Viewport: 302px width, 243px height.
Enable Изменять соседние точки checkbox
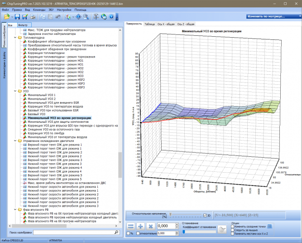point(232,227)
